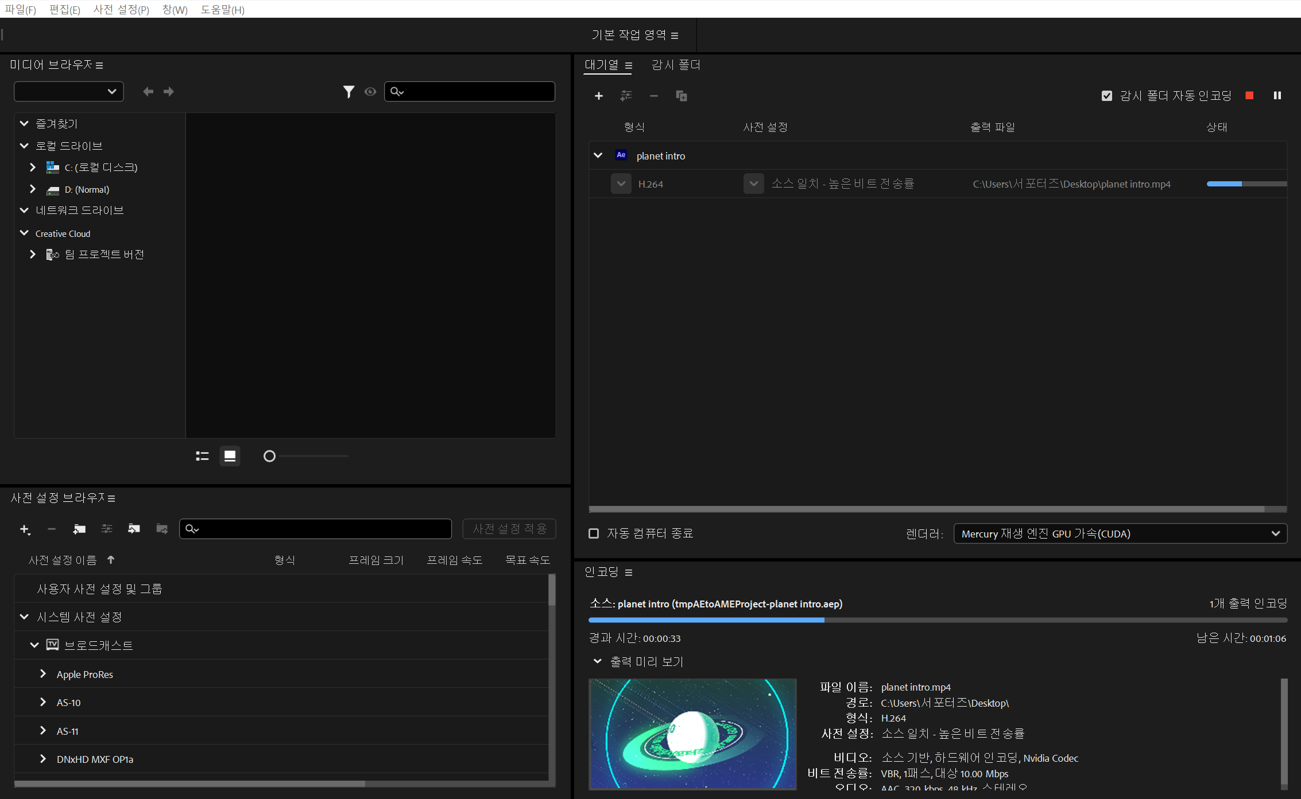Screen dimensions: 1301x799
Task: Uncheck 감시 폴더 자동 인코딩 checkbox
Action: pyautogui.click(x=1107, y=96)
